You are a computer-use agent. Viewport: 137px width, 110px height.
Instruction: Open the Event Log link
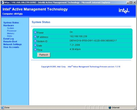tap(9, 39)
